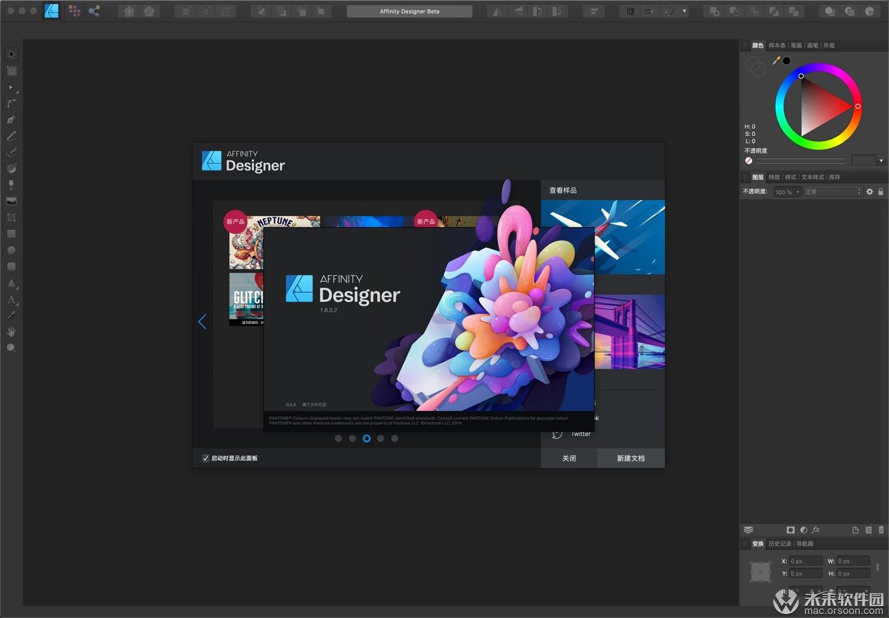The width and height of the screenshot is (889, 618).
Task: Go to first carousel page dot
Action: pos(338,438)
